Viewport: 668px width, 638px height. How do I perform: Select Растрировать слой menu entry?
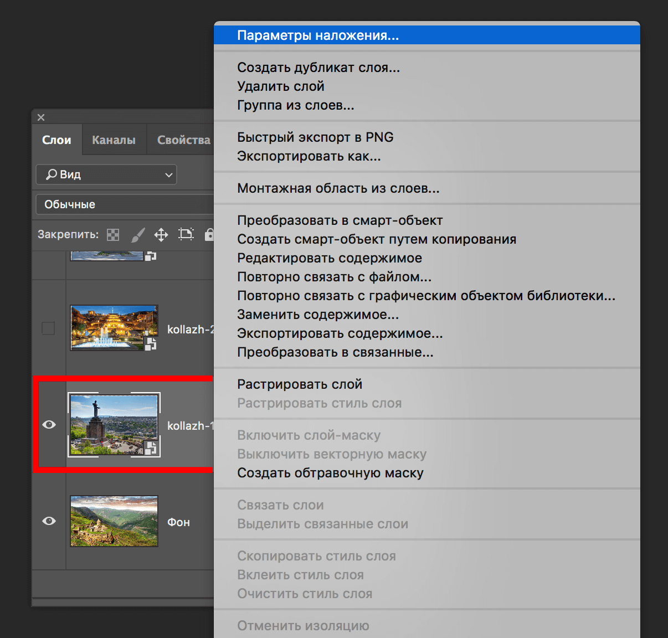click(300, 384)
